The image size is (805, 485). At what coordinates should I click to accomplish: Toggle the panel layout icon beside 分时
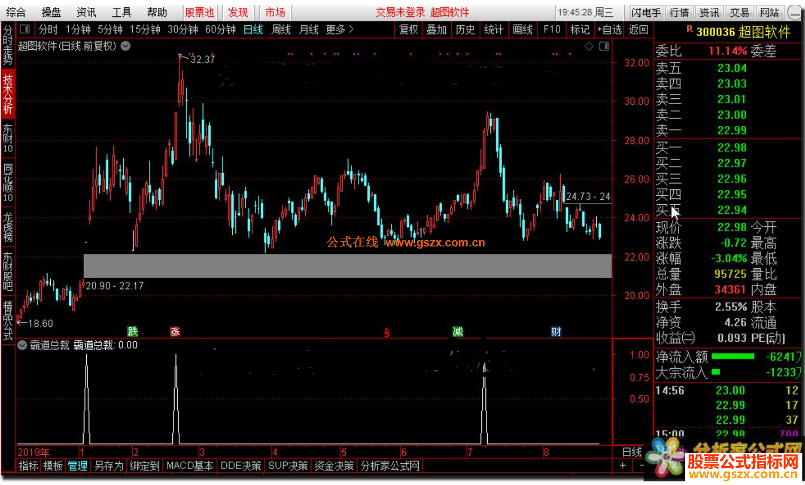pyautogui.click(x=24, y=29)
